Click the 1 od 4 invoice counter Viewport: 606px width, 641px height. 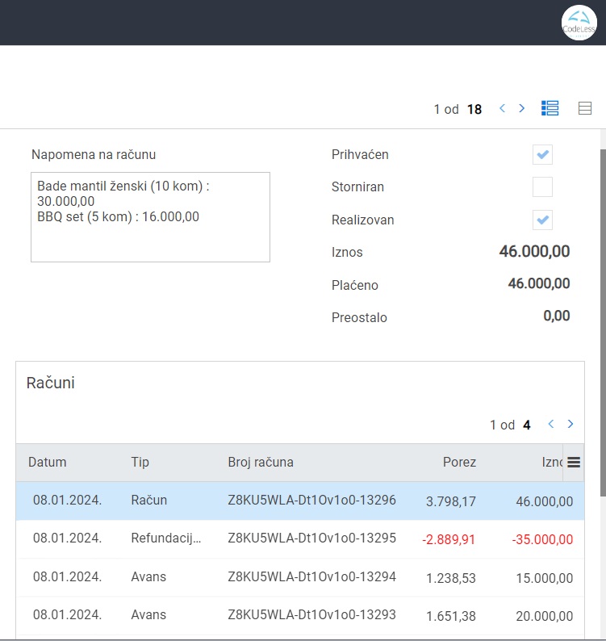(510, 425)
